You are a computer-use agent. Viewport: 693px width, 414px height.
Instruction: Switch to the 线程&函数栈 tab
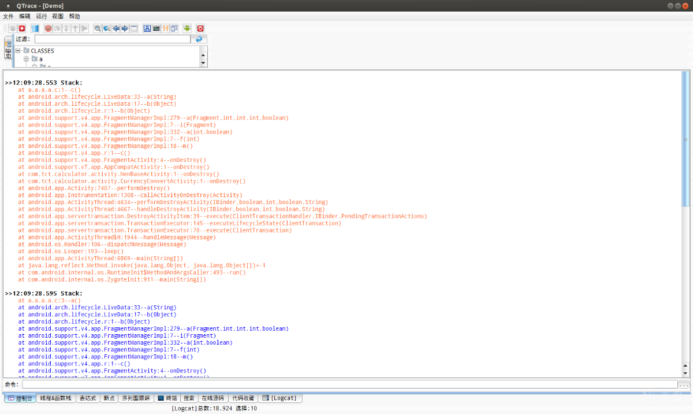55,398
